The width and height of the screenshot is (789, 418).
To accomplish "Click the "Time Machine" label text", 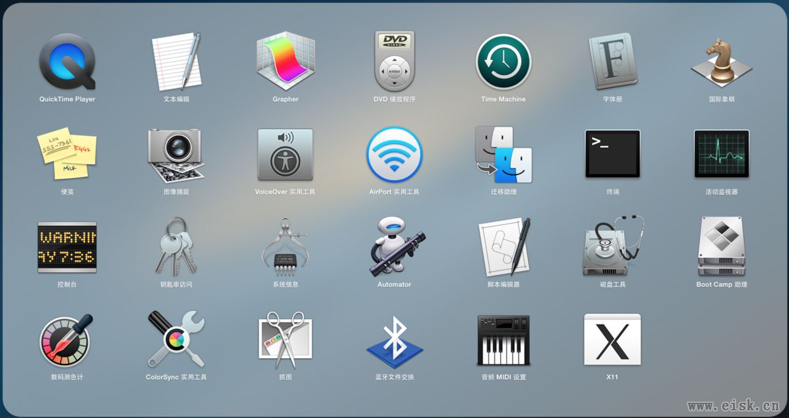I will (x=503, y=99).
